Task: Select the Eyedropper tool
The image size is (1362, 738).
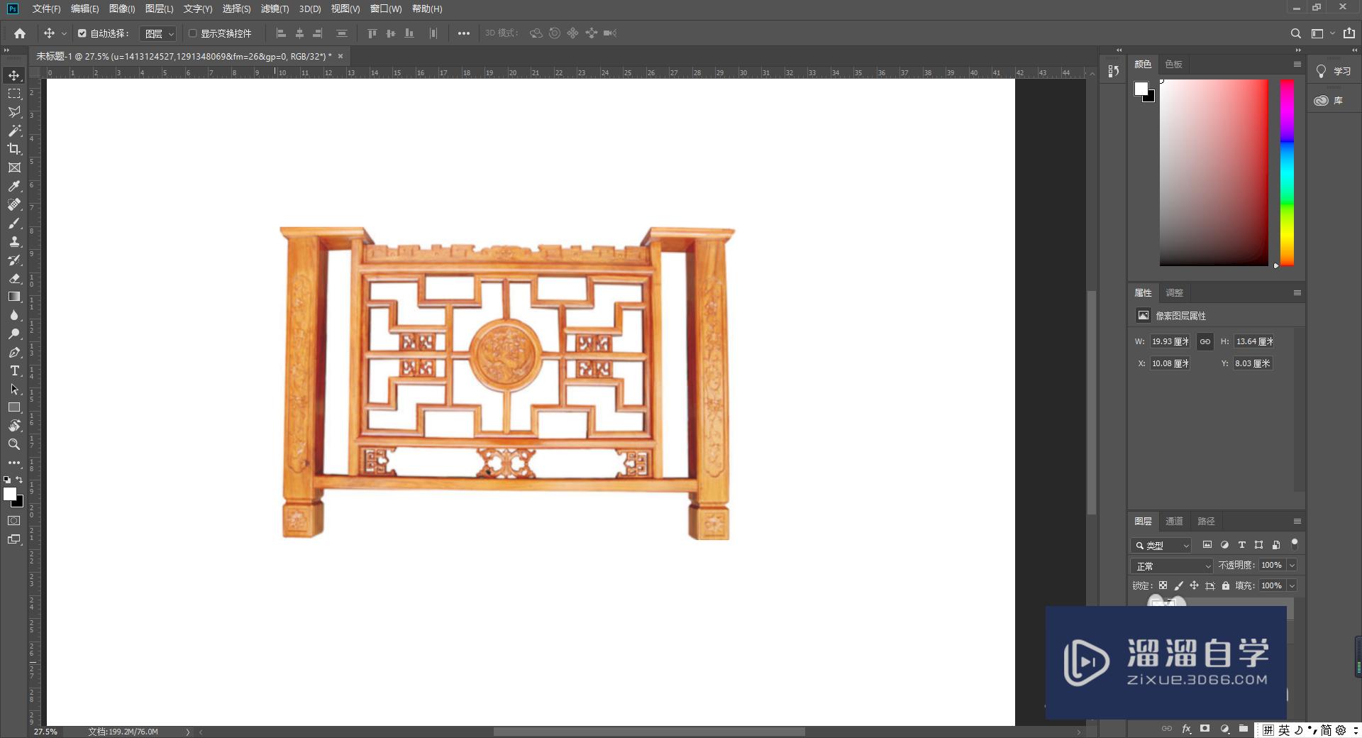Action: click(x=14, y=186)
